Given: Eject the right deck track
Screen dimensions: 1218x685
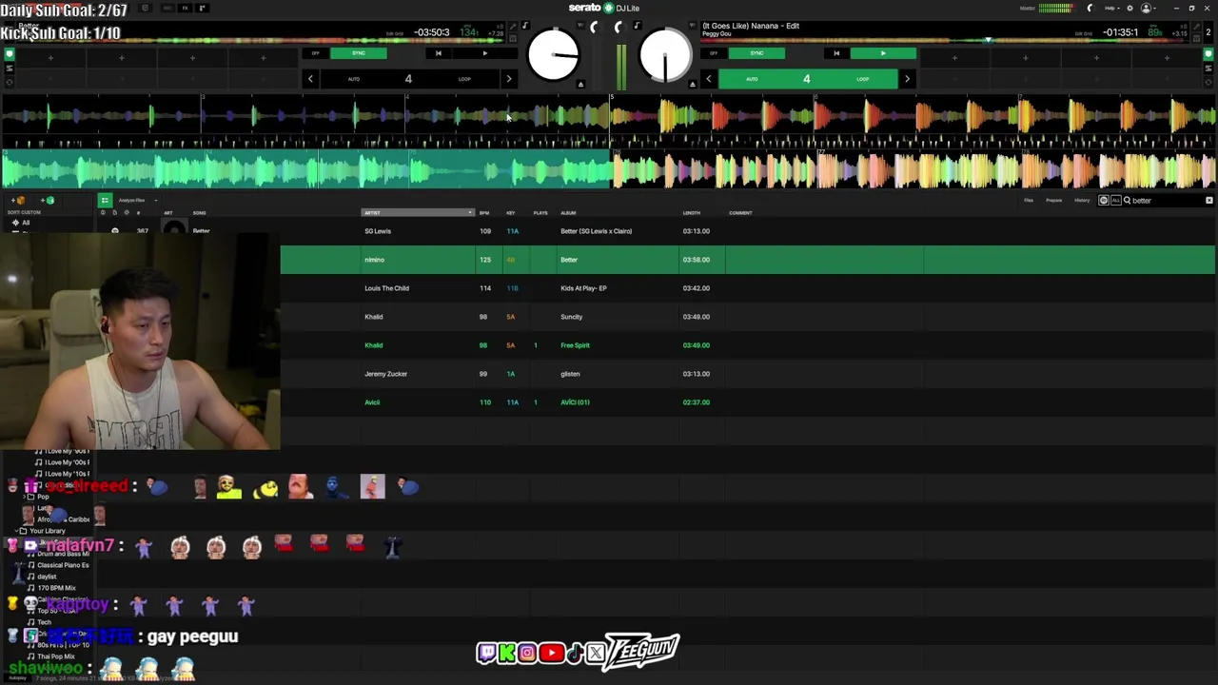Looking at the screenshot, I should (x=693, y=84).
